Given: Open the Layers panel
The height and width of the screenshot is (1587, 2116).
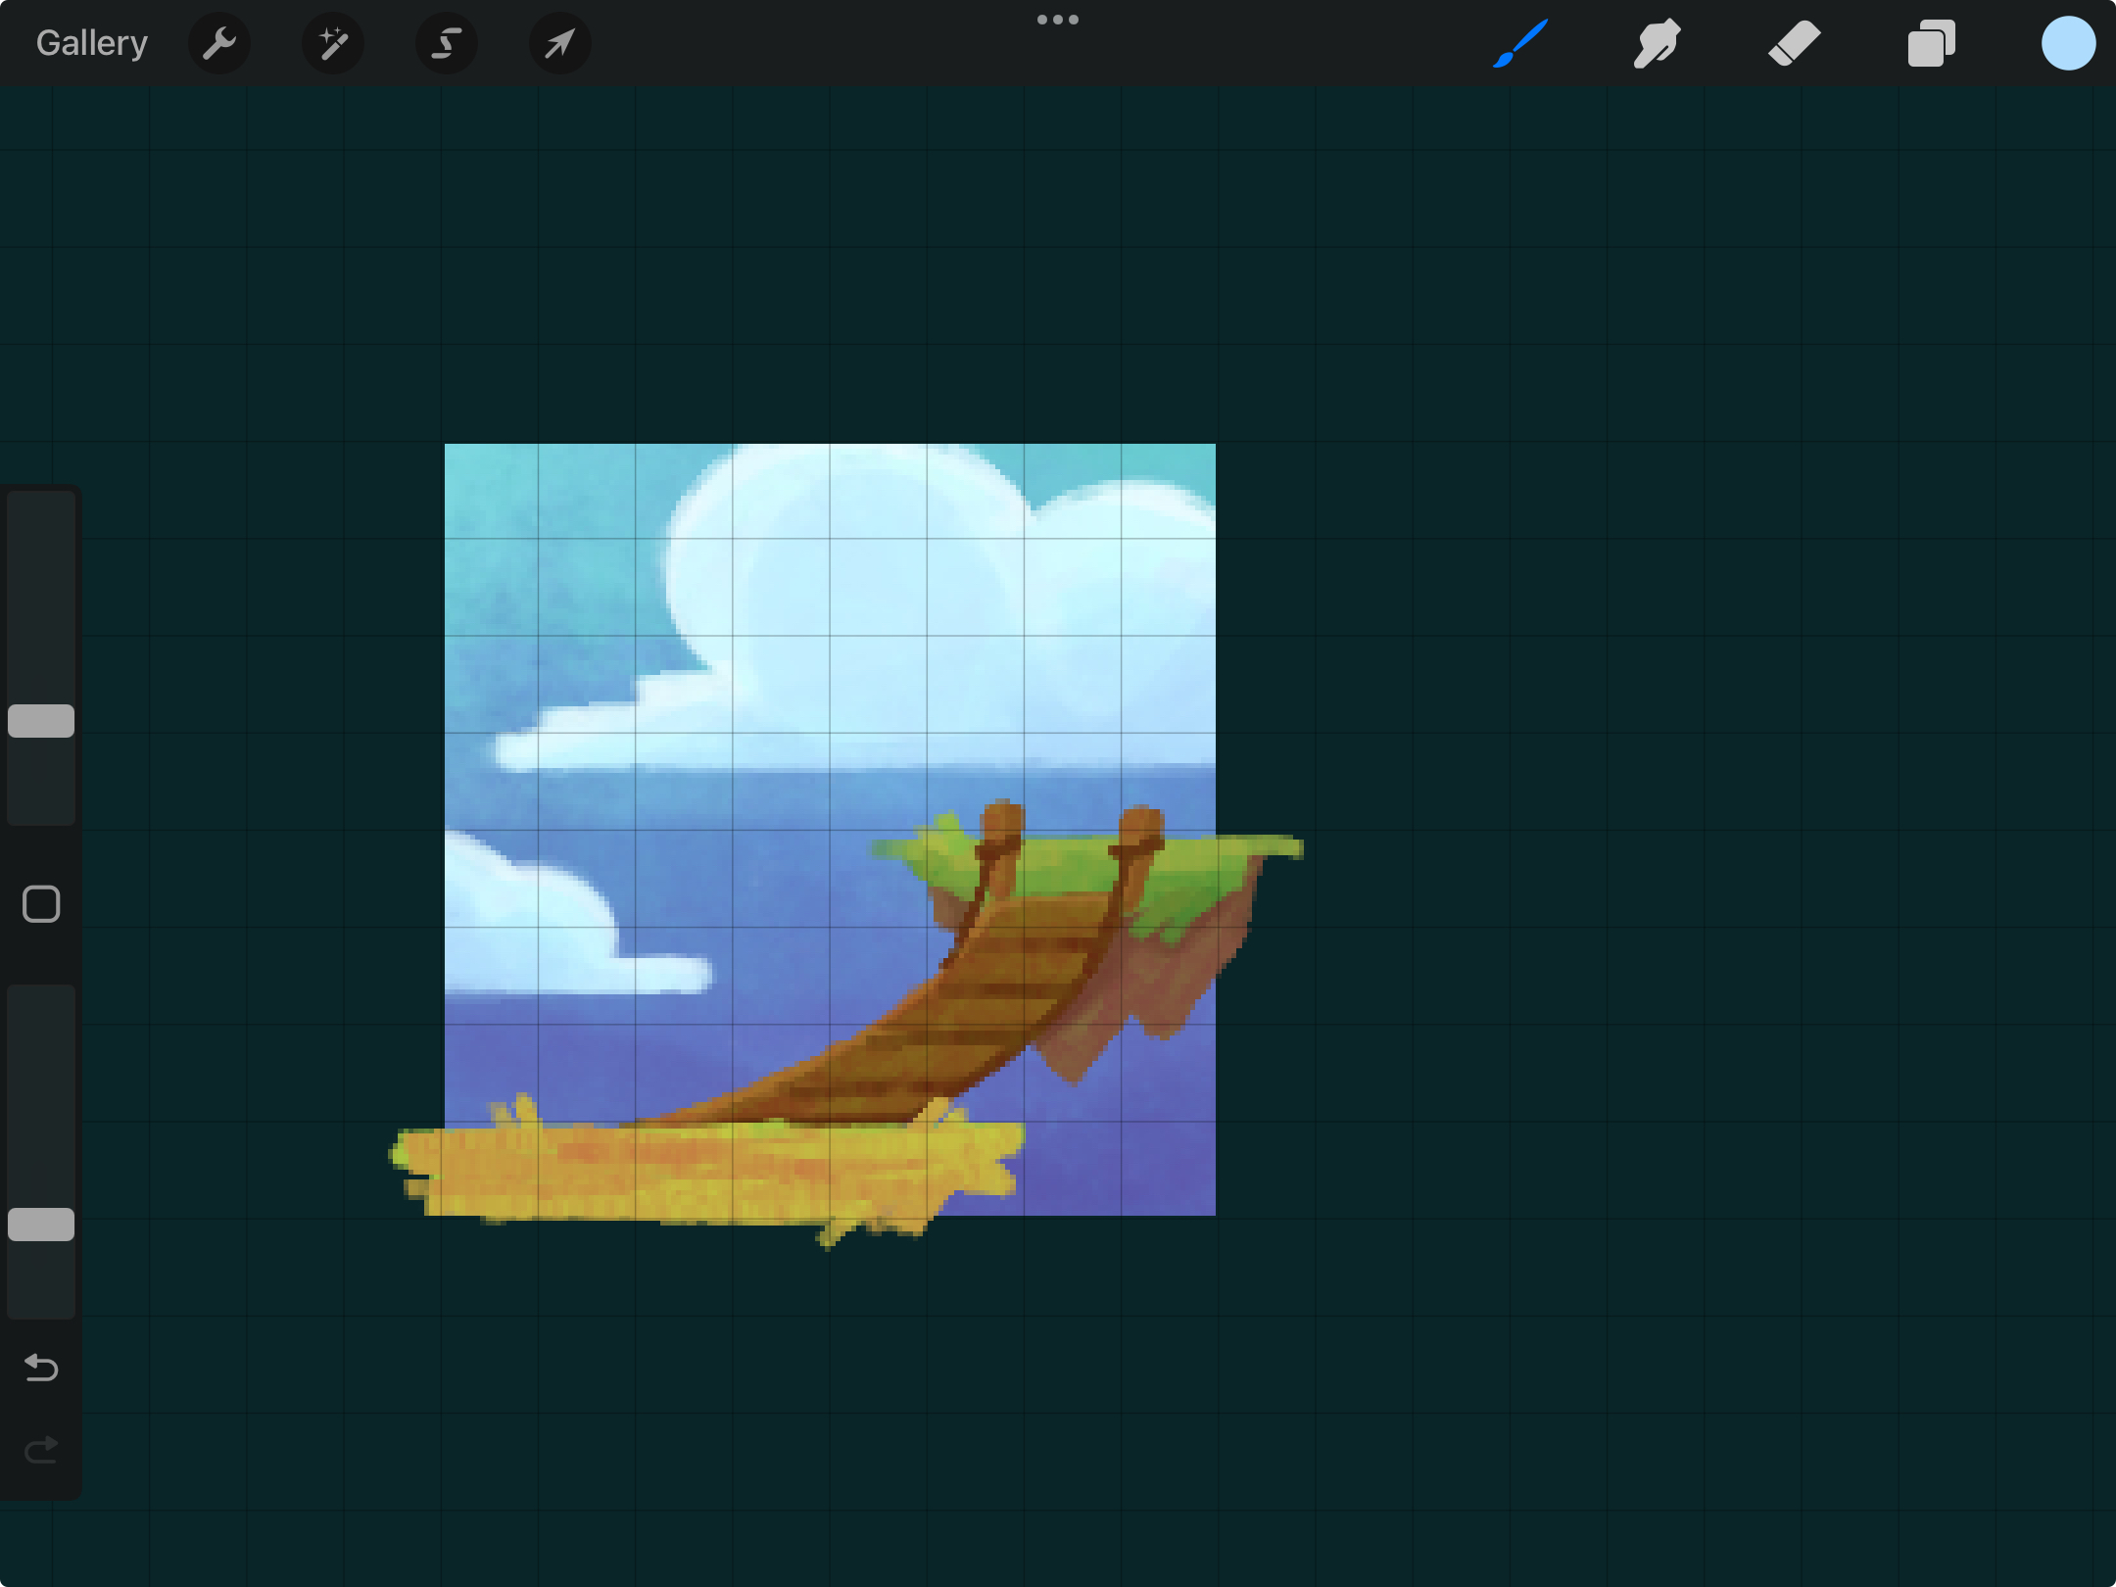Looking at the screenshot, I should click(1932, 43).
